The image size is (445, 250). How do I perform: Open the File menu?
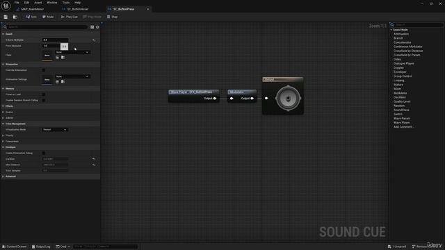17,3
